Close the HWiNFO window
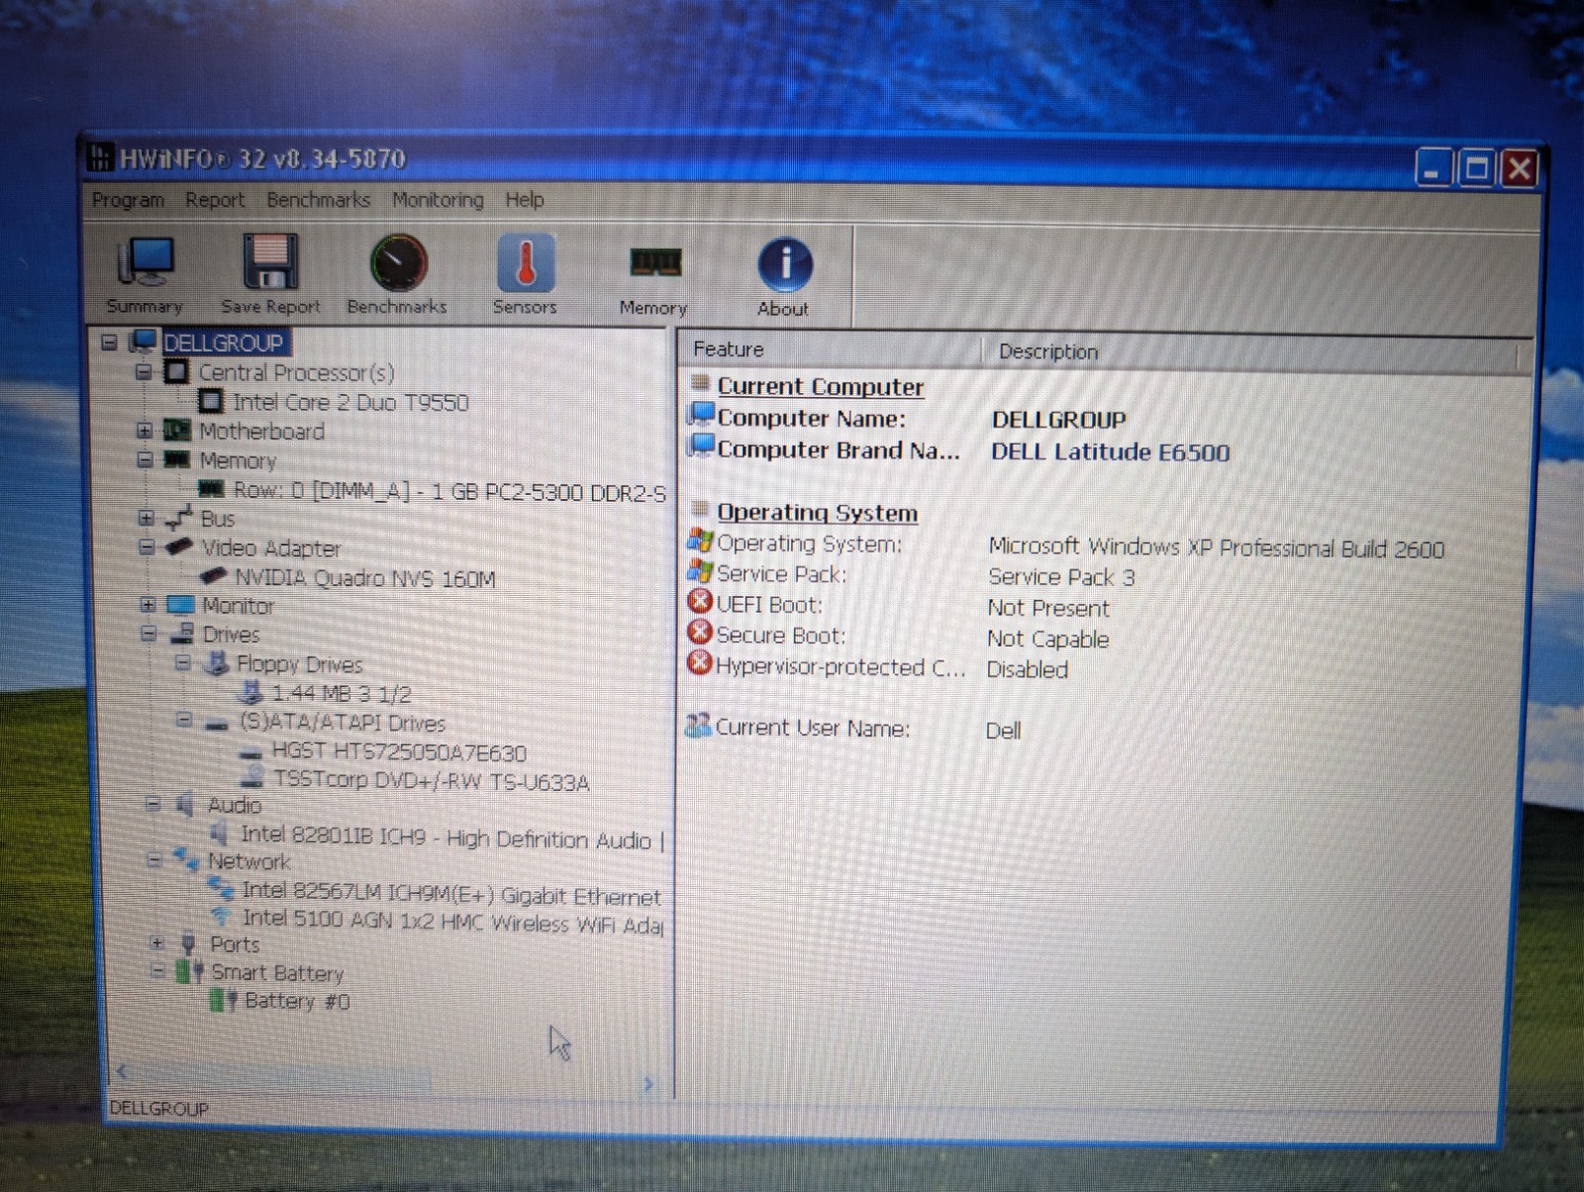The image size is (1584, 1192). point(1519,169)
